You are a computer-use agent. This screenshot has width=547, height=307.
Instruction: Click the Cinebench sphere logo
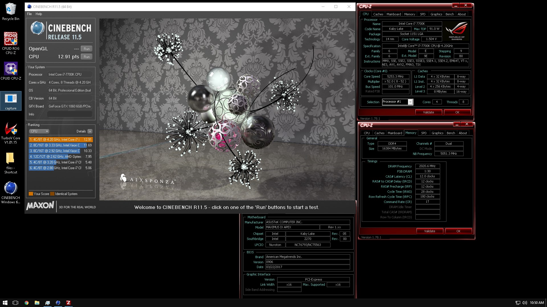pyautogui.click(x=37, y=28)
